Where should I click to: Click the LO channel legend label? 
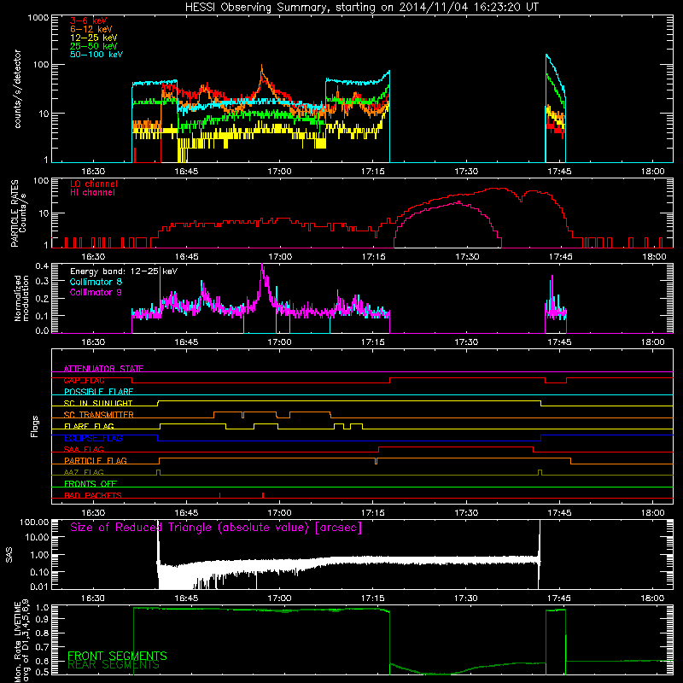coord(94,184)
